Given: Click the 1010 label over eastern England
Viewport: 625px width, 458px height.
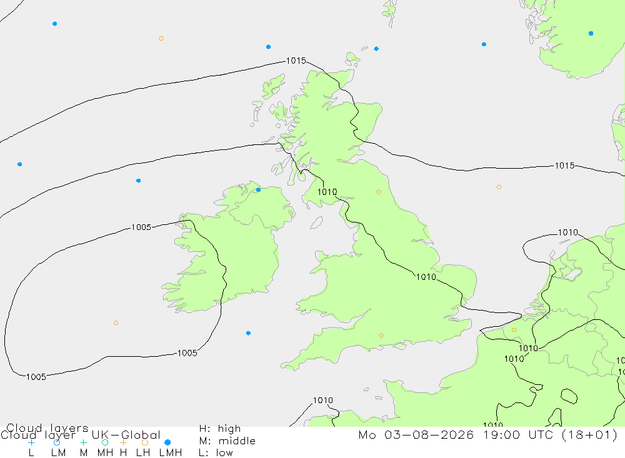Looking at the screenshot, I should (x=426, y=277).
